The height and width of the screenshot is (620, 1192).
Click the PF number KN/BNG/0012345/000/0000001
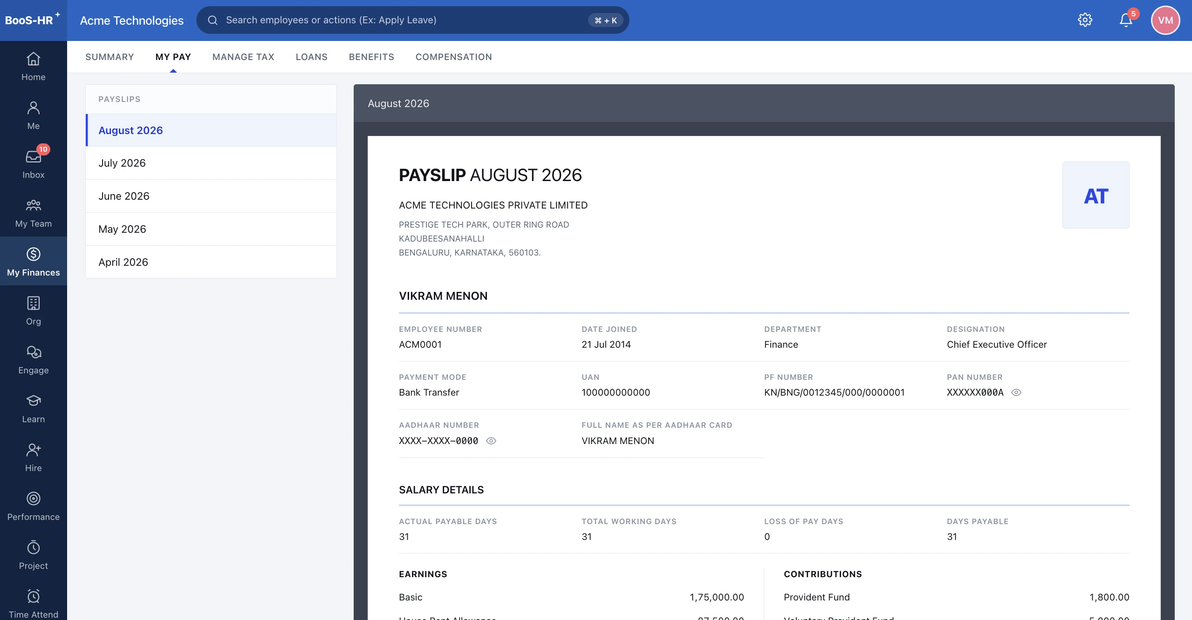tap(834, 392)
